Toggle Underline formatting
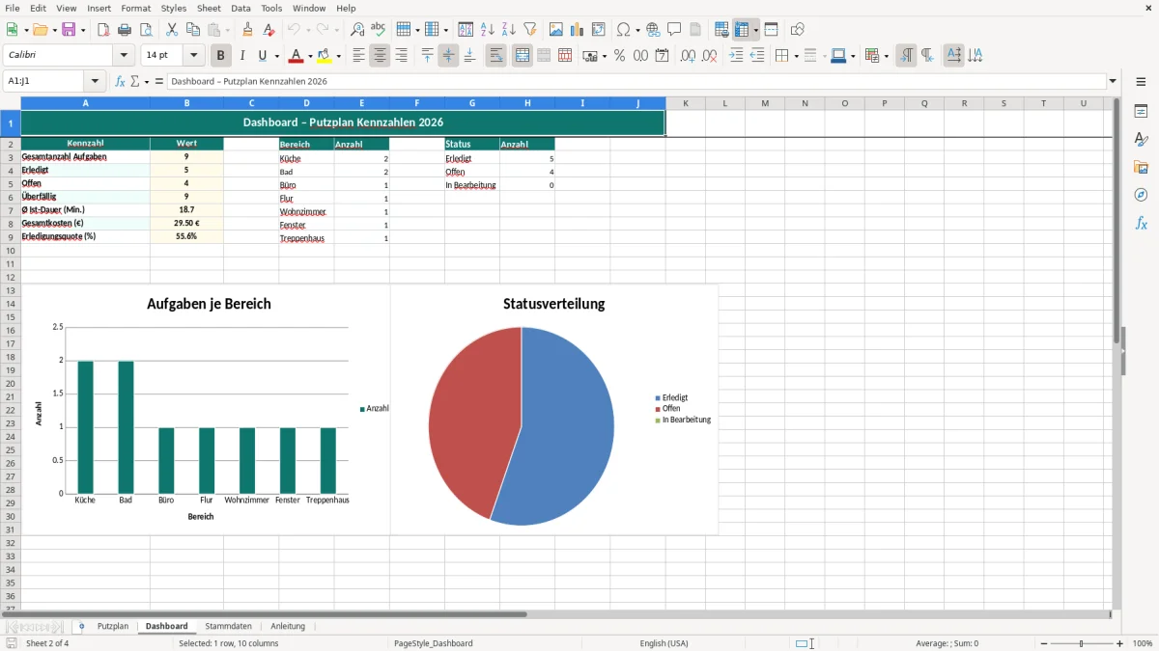The height and width of the screenshot is (651, 1159). click(262, 56)
